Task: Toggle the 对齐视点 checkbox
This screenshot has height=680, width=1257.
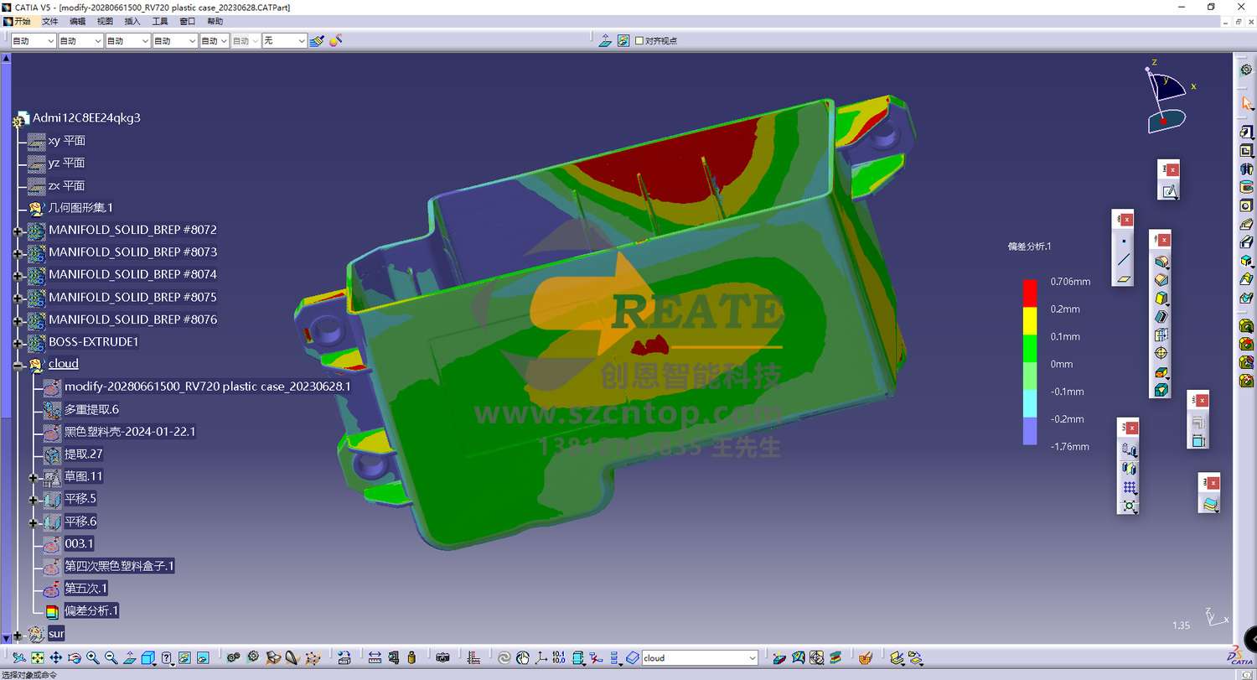Action: pyautogui.click(x=639, y=40)
